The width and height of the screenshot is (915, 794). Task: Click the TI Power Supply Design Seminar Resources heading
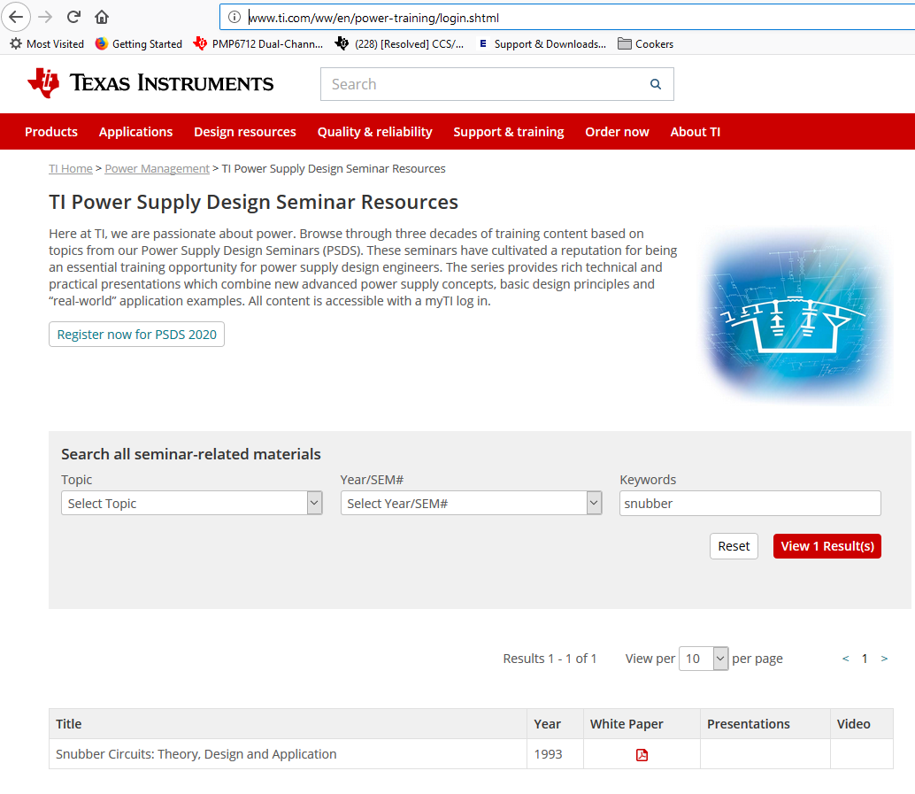pos(253,202)
